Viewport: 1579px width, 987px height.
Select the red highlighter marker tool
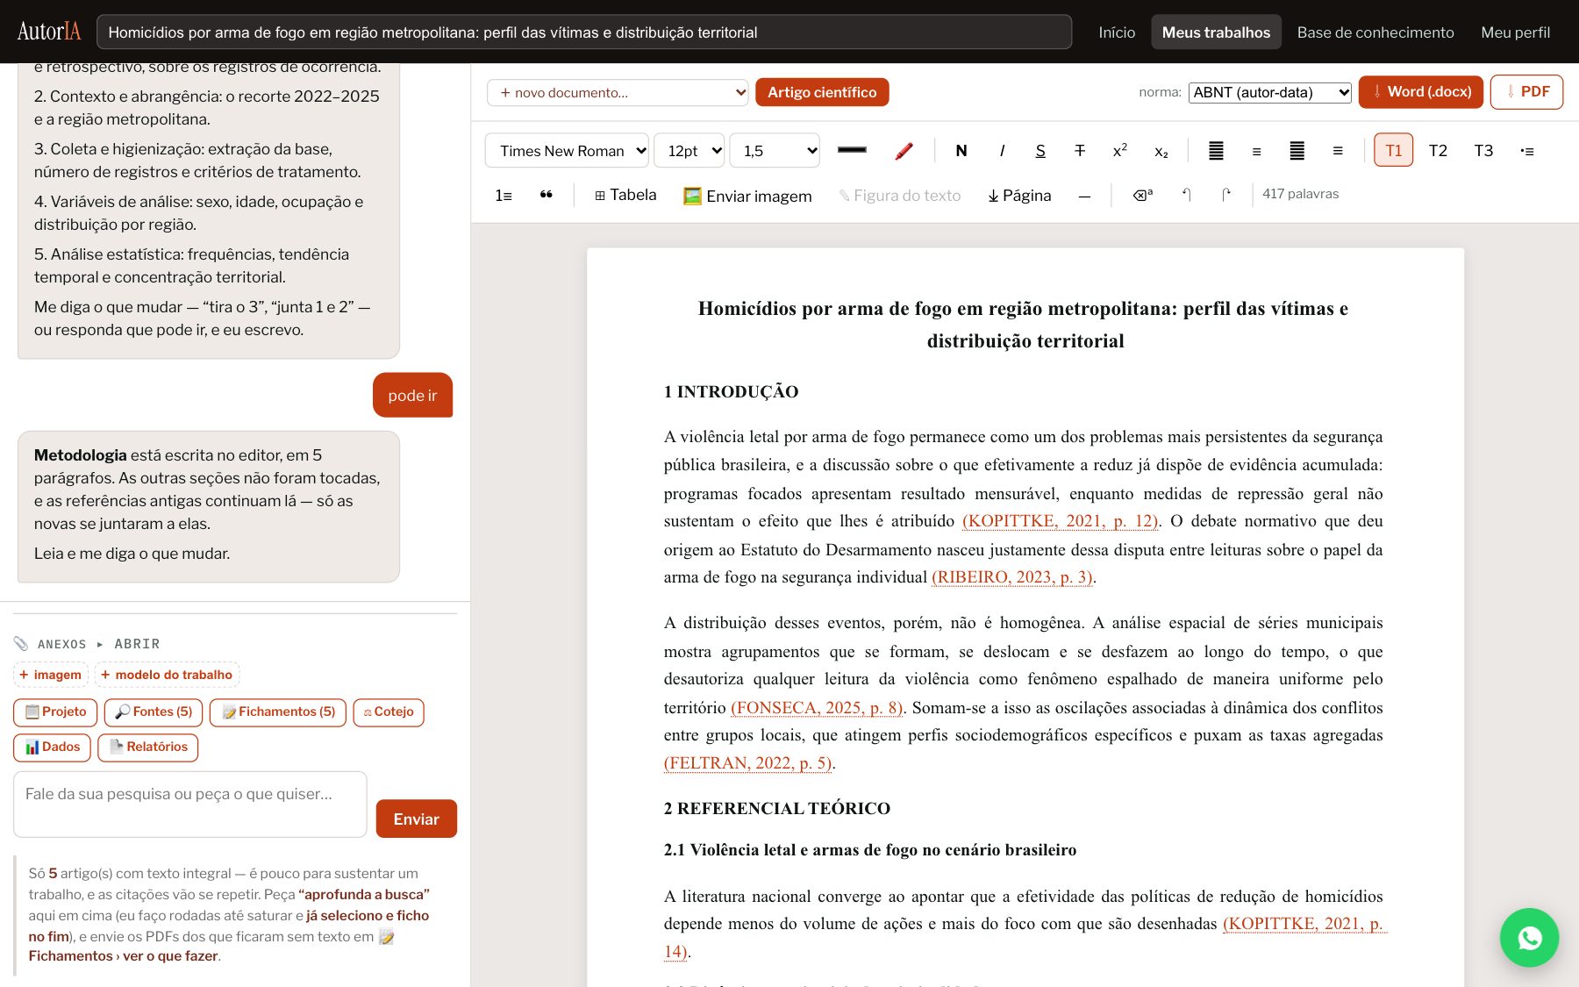[x=904, y=151]
